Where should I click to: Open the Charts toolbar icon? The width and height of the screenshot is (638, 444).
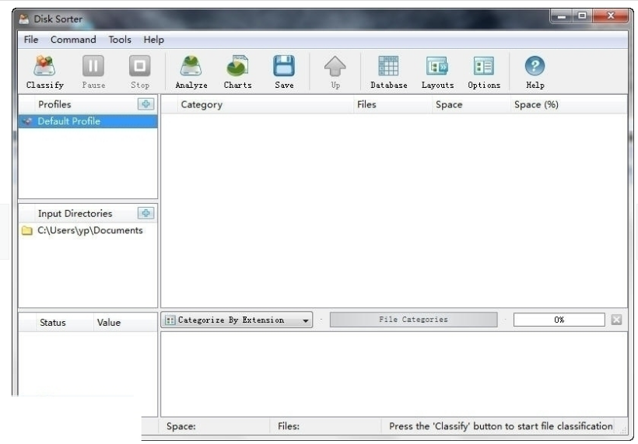(x=237, y=67)
